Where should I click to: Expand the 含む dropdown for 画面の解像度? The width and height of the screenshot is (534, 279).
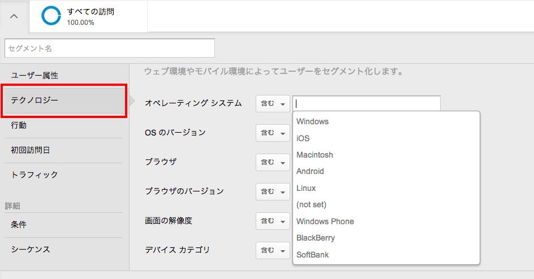[273, 221]
